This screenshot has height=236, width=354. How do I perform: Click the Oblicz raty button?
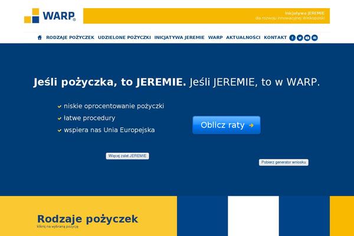click(x=227, y=125)
